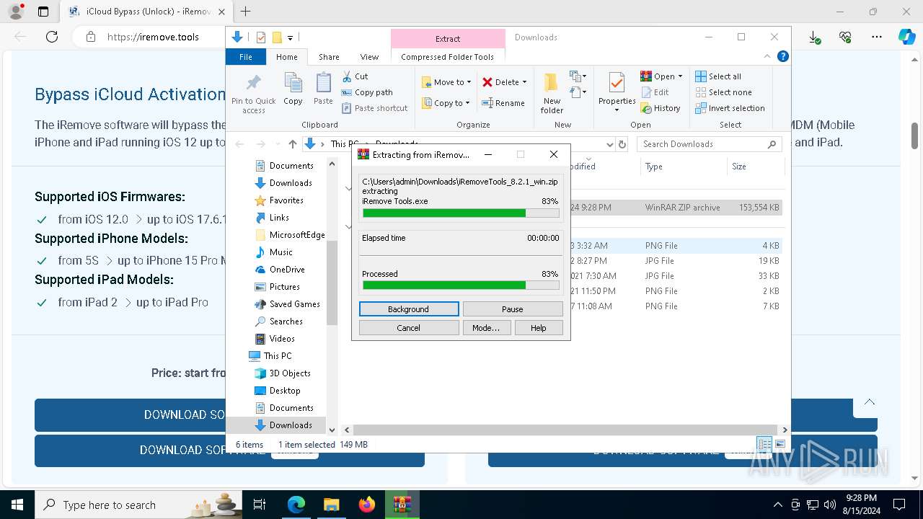The image size is (923, 519).
Task: Sort by the Type column header
Action: coord(684,167)
